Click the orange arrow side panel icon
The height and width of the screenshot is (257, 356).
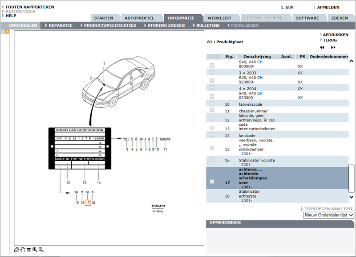7,31
